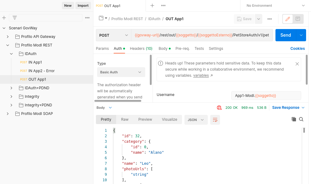Switch to the Settings tab
Image resolution: width=311 pixels, height=184 pixels.
pyautogui.click(x=216, y=49)
